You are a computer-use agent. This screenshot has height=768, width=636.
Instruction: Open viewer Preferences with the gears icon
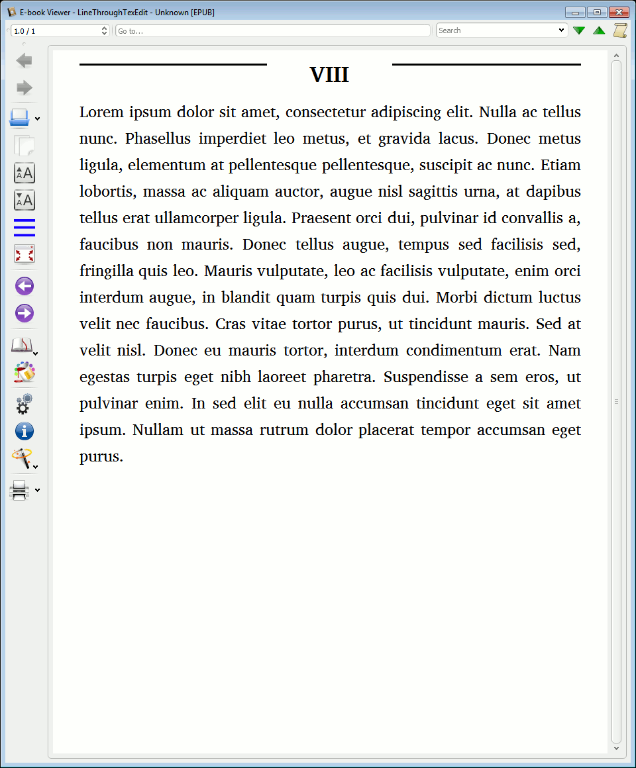24,404
